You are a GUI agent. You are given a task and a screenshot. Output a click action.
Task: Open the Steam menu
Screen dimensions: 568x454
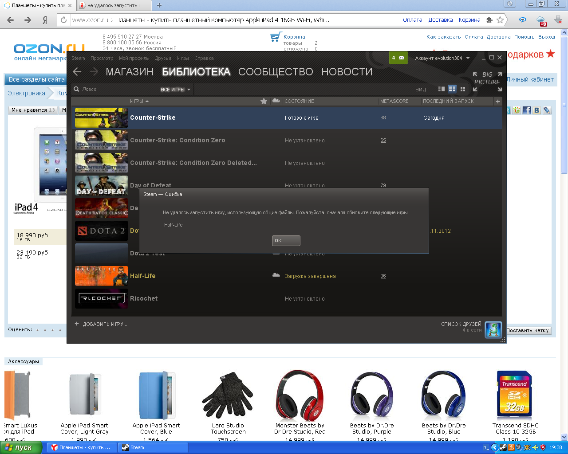78,58
